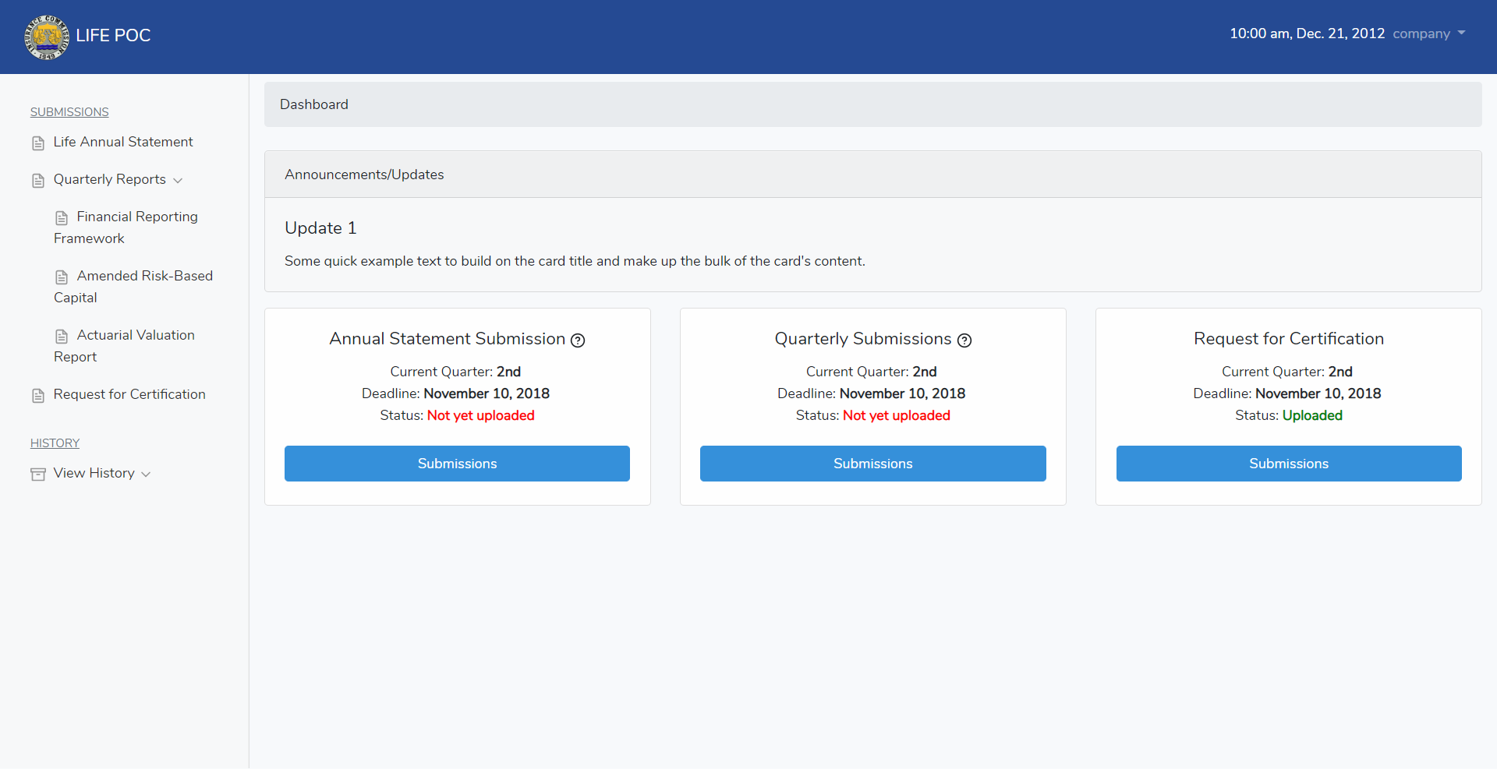Open Request for Certification in sidebar

pos(129,394)
